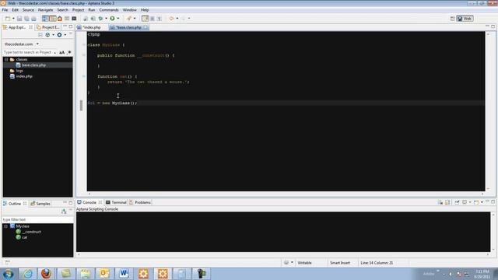Click the Web perspective button

[465, 19]
